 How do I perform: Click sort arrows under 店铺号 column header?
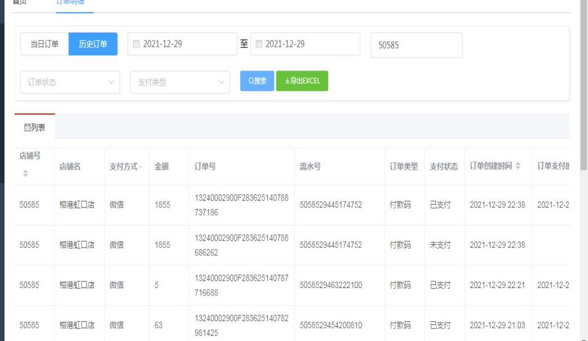[25, 174]
